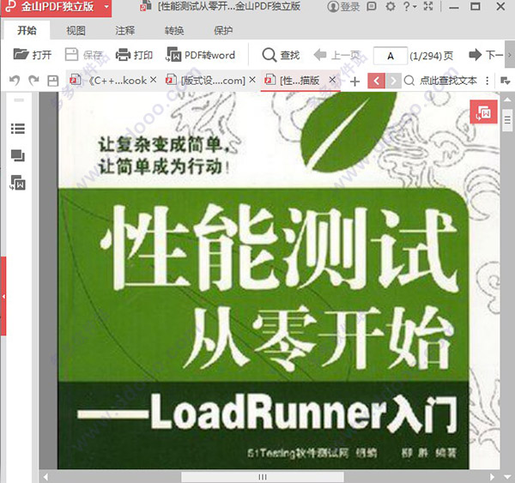515x483 pixels.
Task: Open the three-dot more options menu
Action: pyautogui.click(x=488, y=81)
